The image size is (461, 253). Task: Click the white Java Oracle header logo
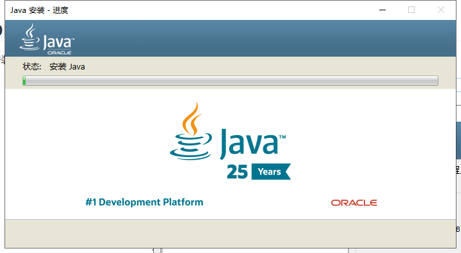point(47,39)
